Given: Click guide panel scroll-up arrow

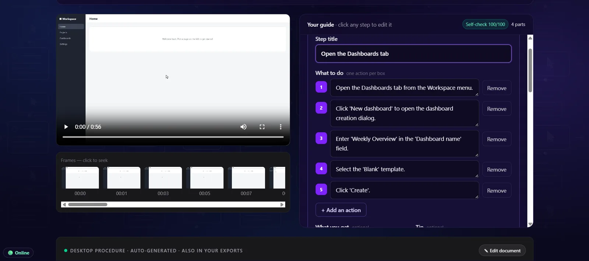Looking at the screenshot, I should (x=530, y=38).
